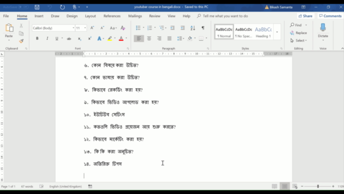Click the text highlight color button

pyautogui.click(x=110, y=38)
